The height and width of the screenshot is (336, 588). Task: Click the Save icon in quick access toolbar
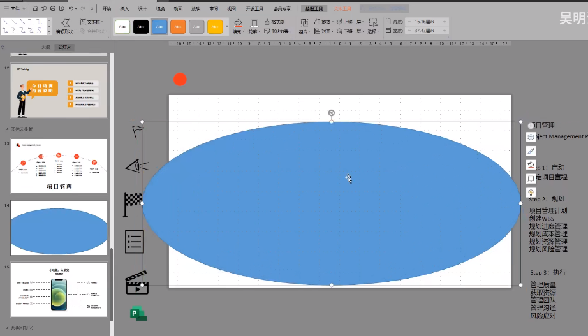(35, 8)
